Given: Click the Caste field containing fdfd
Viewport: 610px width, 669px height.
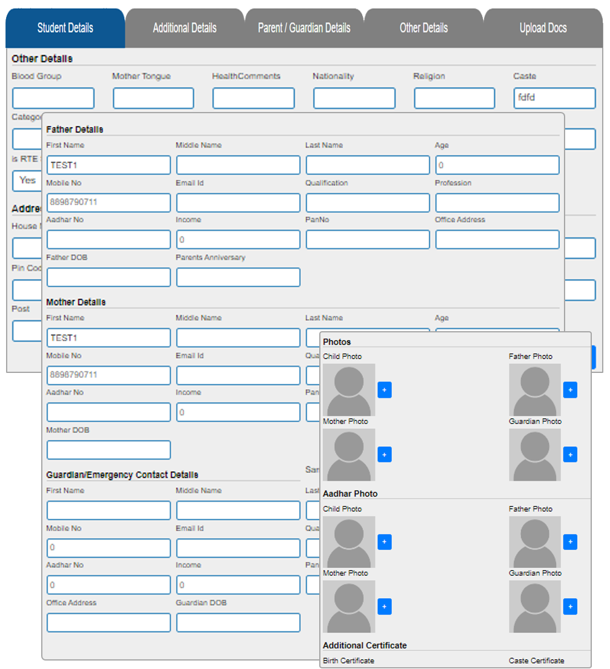Looking at the screenshot, I should click(x=554, y=98).
